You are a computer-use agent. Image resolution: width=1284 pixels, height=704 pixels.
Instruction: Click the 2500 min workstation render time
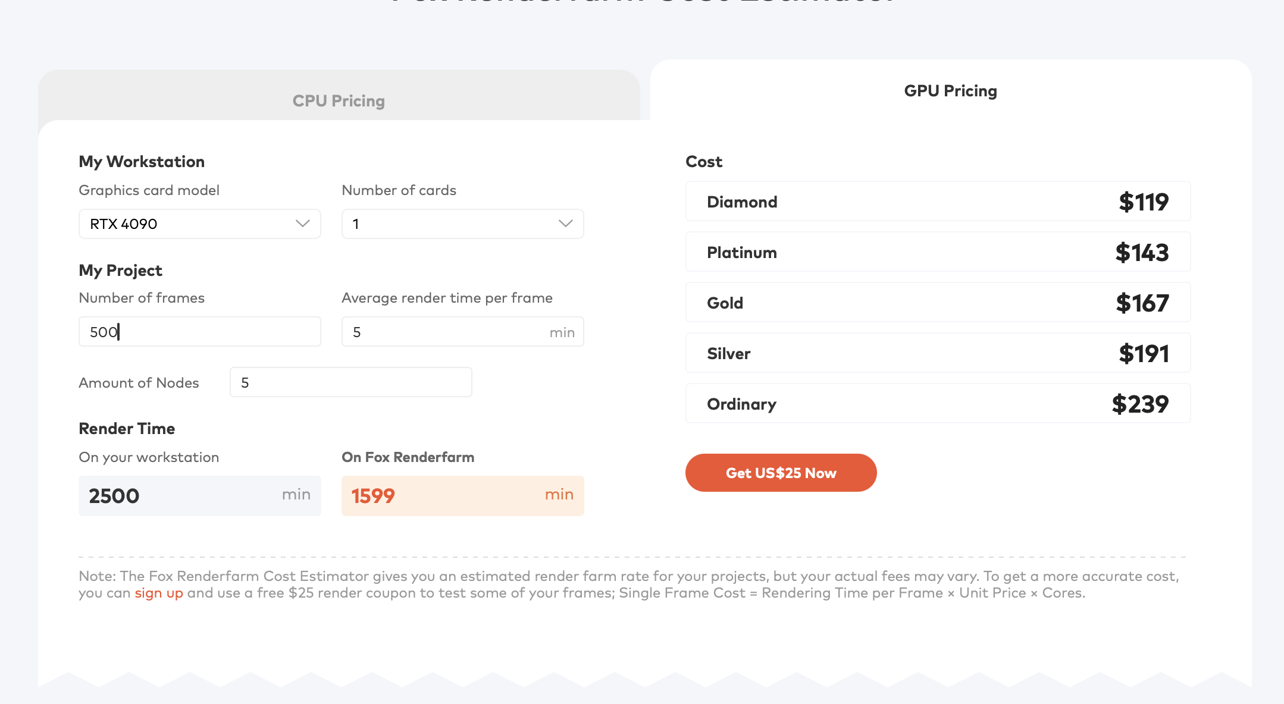coord(200,495)
